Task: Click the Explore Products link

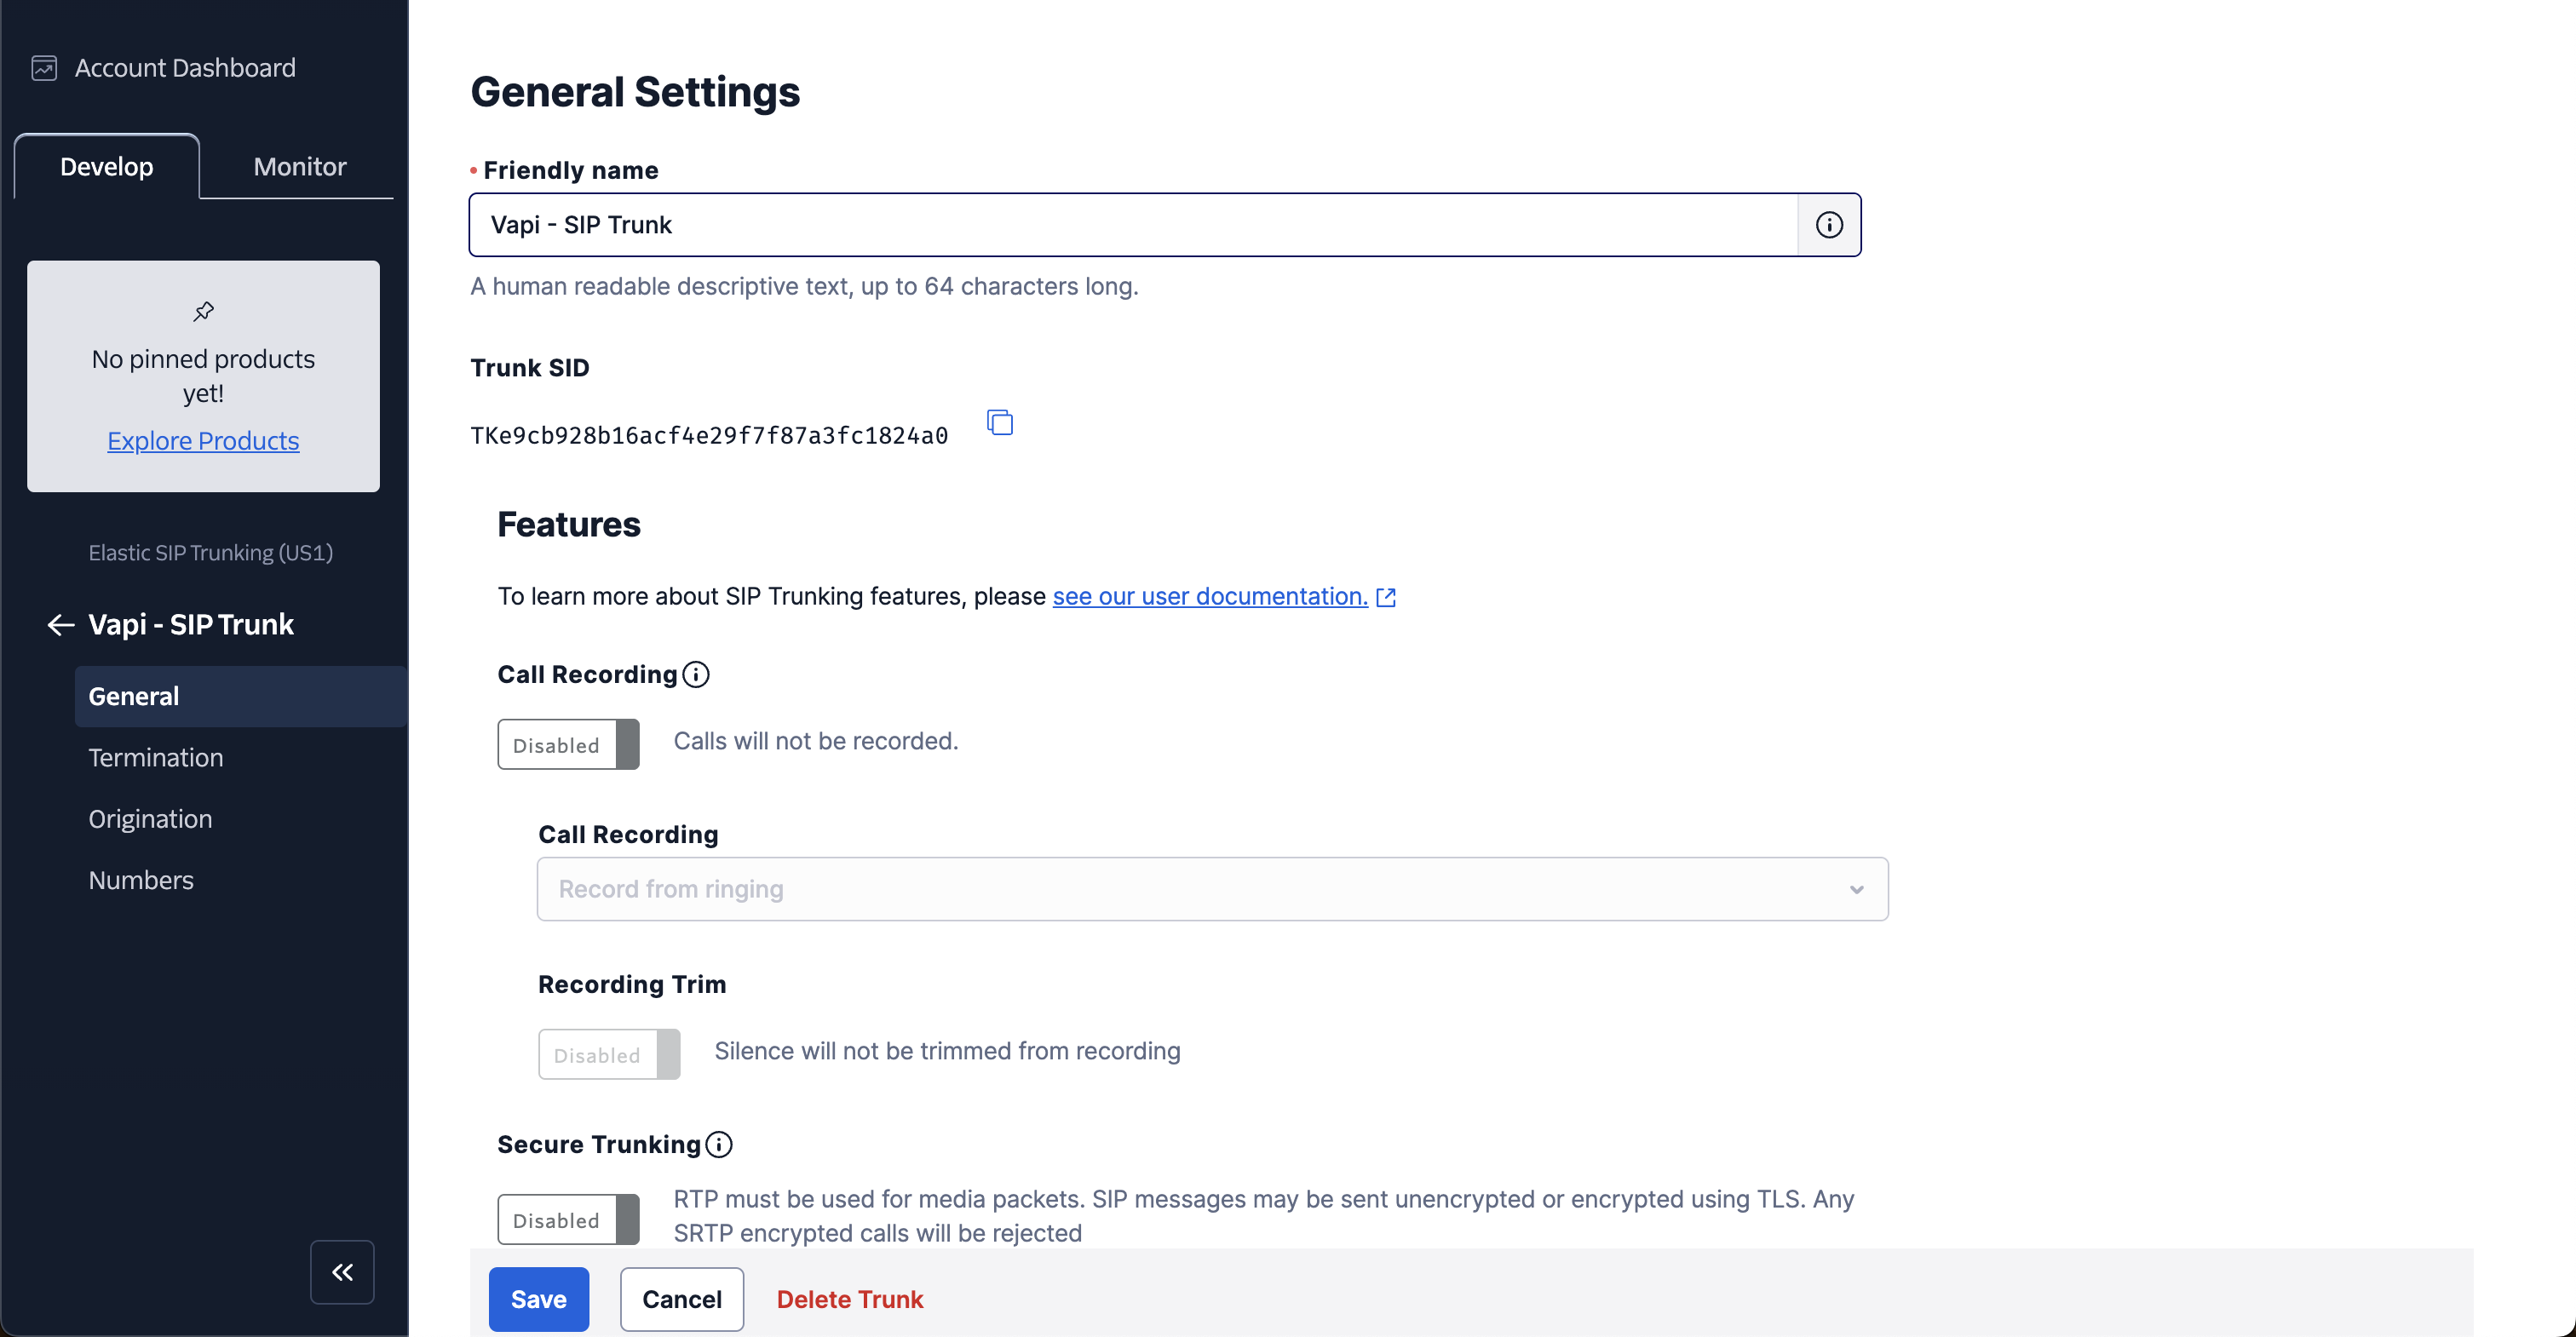Action: click(x=202, y=440)
